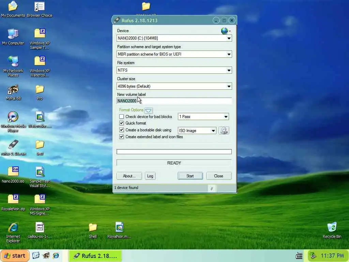Image resolution: width=349 pixels, height=262 pixels.
Task: Select caillou-os-1-... desktop file
Action: (40, 230)
